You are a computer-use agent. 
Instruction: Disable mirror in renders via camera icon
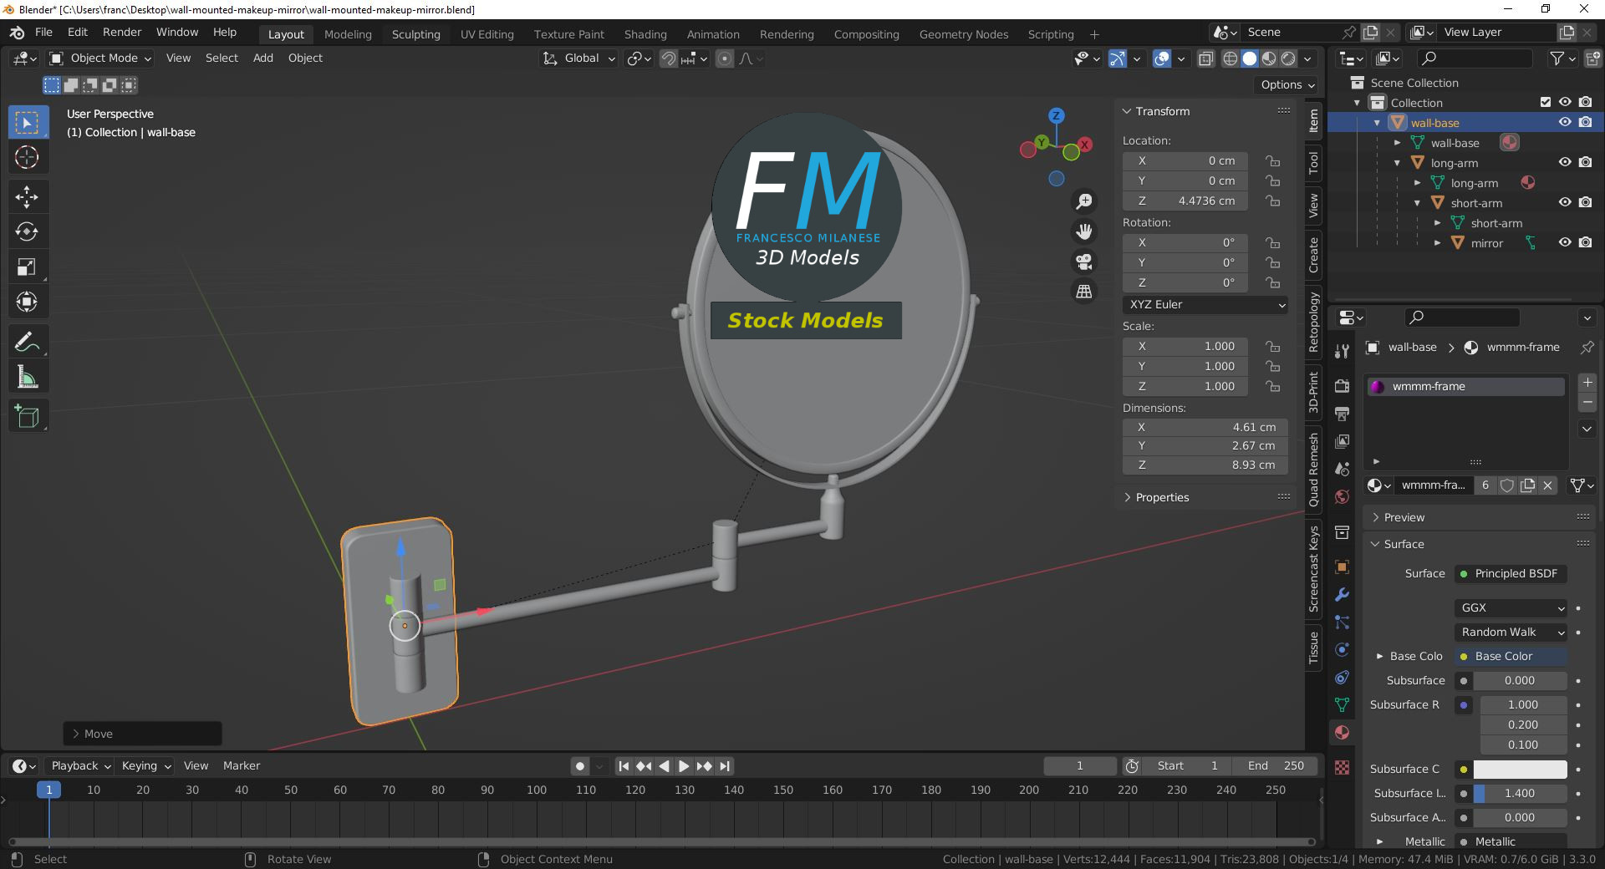point(1586,242)
